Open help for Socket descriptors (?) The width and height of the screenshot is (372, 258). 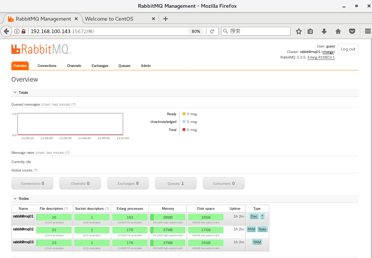[107, 209]
